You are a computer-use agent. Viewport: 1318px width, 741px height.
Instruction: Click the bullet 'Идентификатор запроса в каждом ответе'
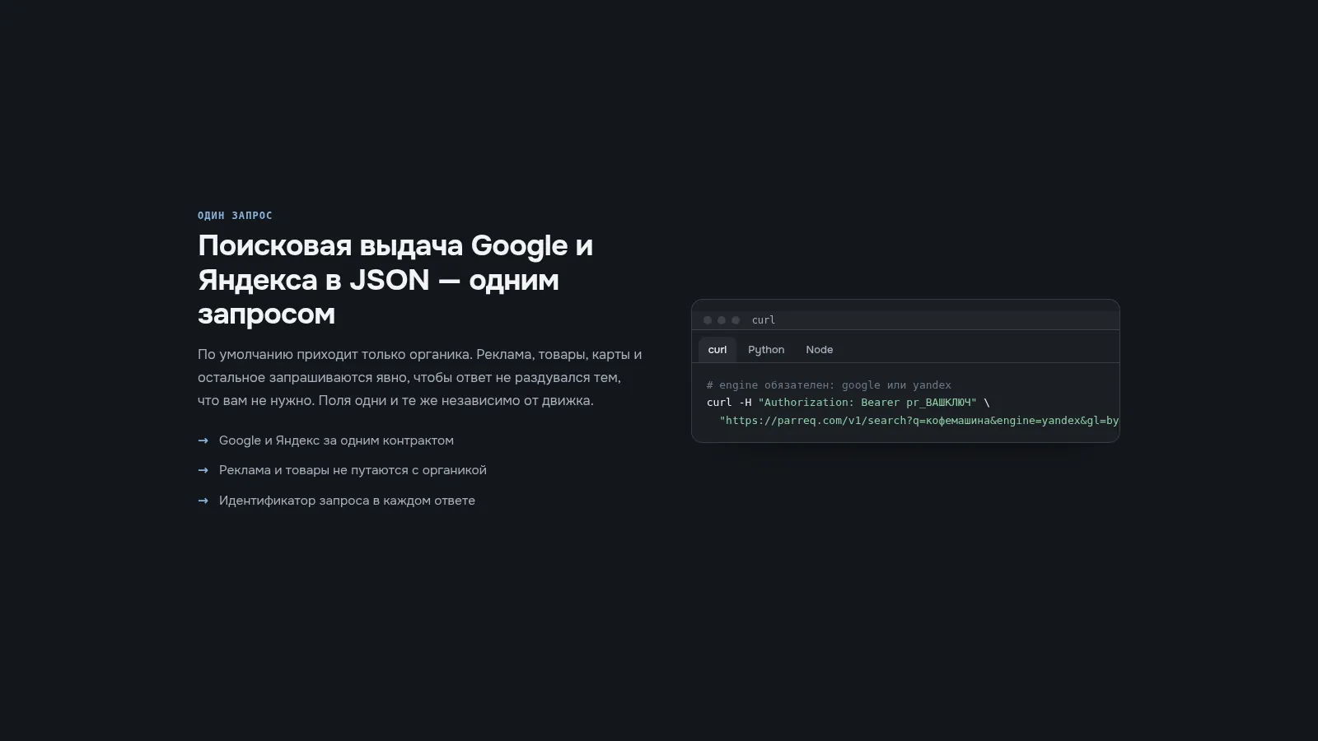pos(347,501)
